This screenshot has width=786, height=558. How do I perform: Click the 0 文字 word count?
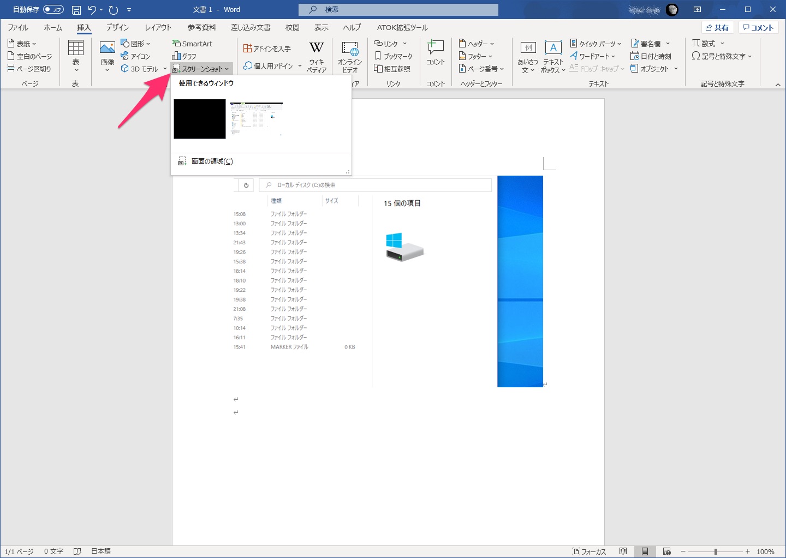click(53, 551)
